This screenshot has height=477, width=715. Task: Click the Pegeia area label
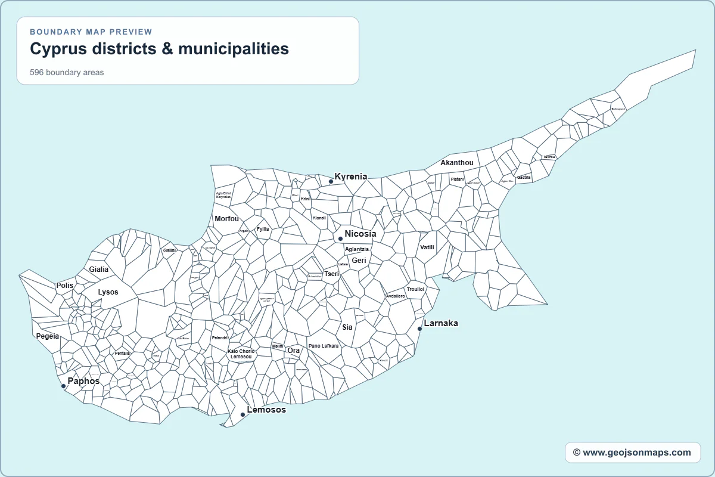[48, 336]
